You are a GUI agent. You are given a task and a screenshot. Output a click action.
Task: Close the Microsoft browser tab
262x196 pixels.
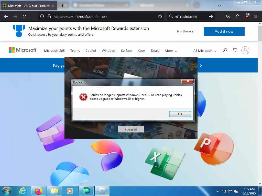pyautogui.click(x=53, y=6)
